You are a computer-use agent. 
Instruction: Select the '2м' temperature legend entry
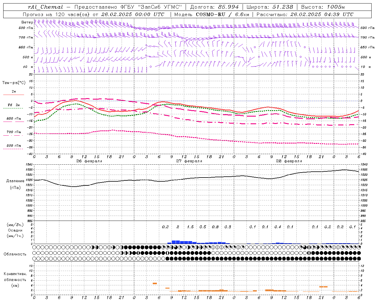click(14, 91)
